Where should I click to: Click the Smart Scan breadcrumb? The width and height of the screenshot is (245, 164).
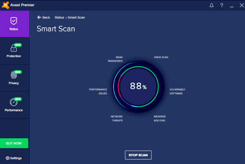click(76, 18)
